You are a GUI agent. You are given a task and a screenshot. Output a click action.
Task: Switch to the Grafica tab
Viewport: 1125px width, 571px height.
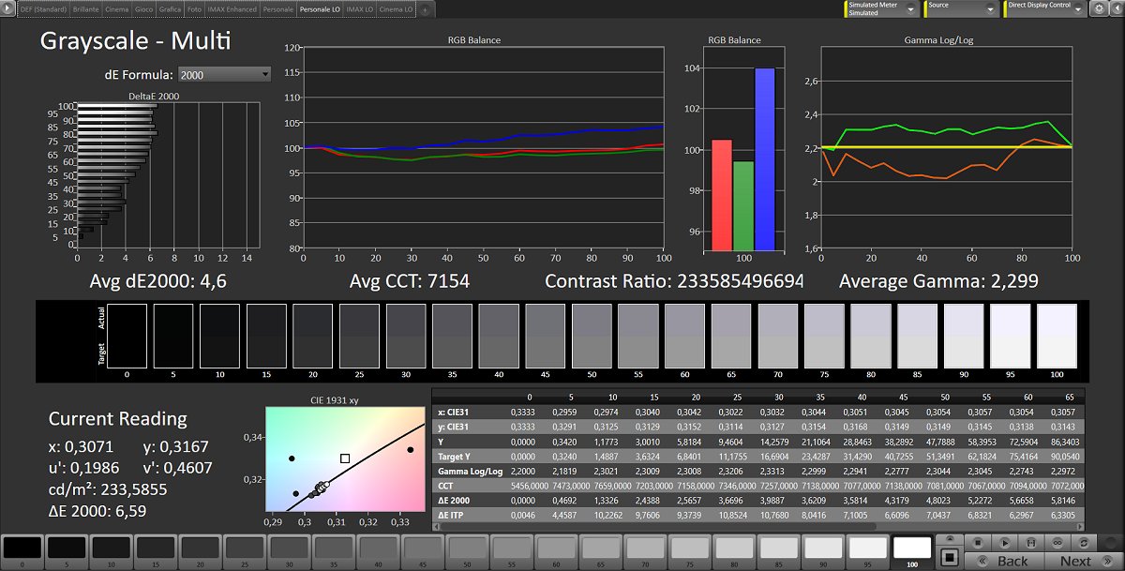[x=171, y=9]
